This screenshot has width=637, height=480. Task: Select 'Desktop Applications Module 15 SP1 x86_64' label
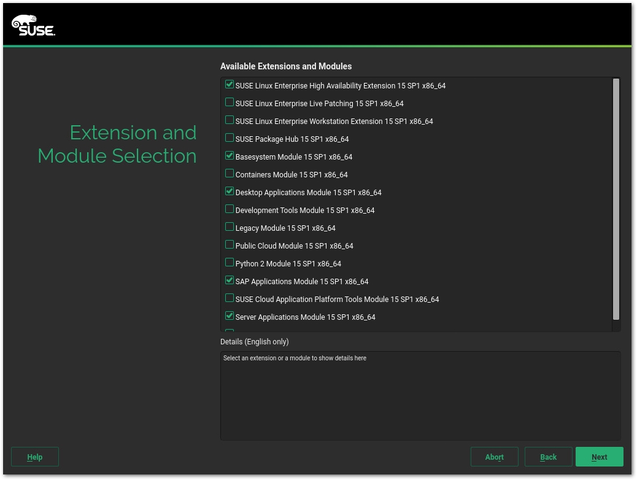pyautogui.click(x=308, y=193)
